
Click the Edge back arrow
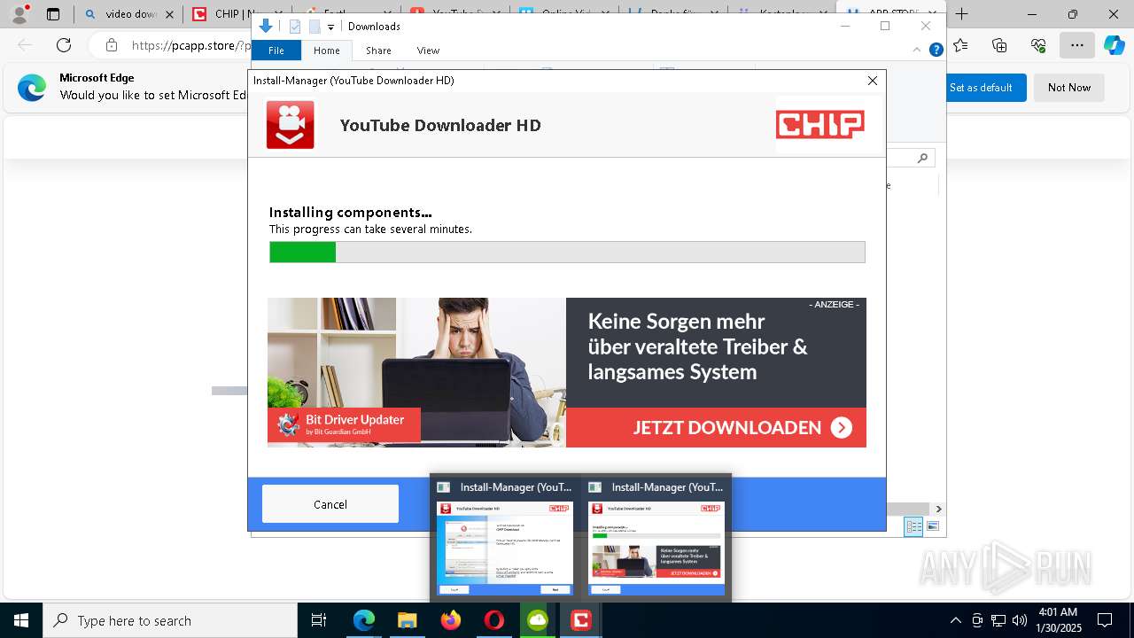coord(25,45)
